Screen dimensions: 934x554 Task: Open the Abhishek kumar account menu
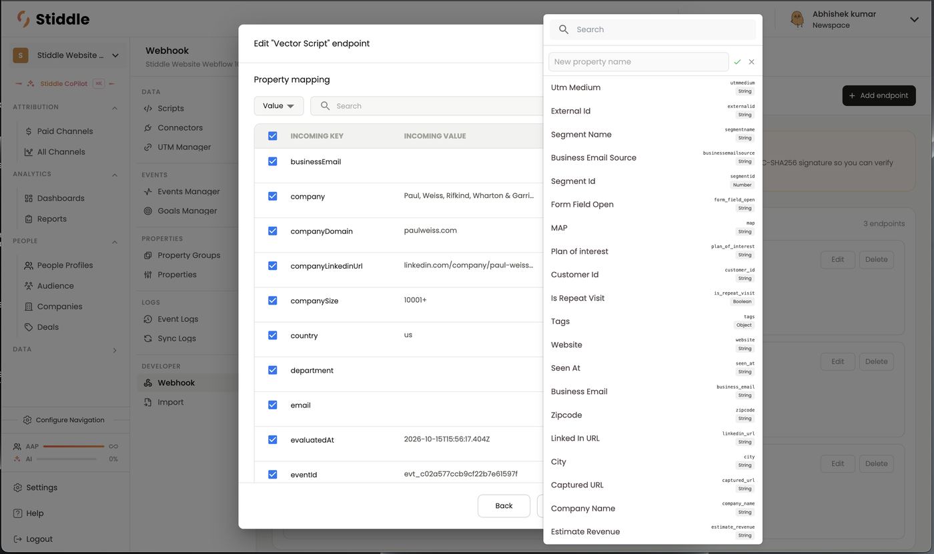tap(855, 19)
